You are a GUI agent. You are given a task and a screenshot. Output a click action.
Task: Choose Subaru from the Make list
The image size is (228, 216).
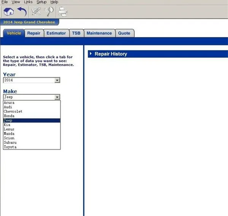coord(32,142)
